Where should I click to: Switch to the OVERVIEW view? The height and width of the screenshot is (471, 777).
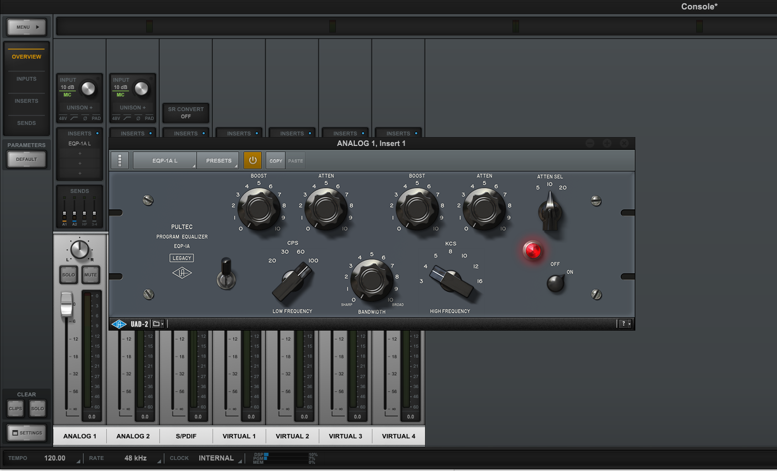tap(27, 57)
